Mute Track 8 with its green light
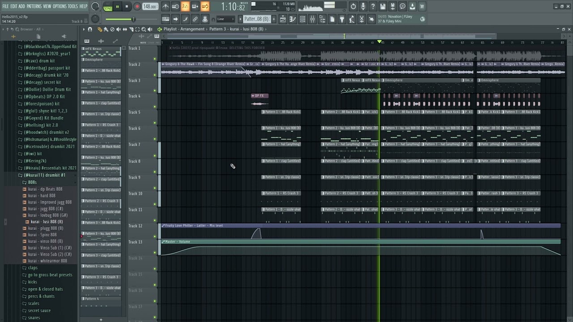The width and height of the screenshot is (573, 322). pos(155,172)
